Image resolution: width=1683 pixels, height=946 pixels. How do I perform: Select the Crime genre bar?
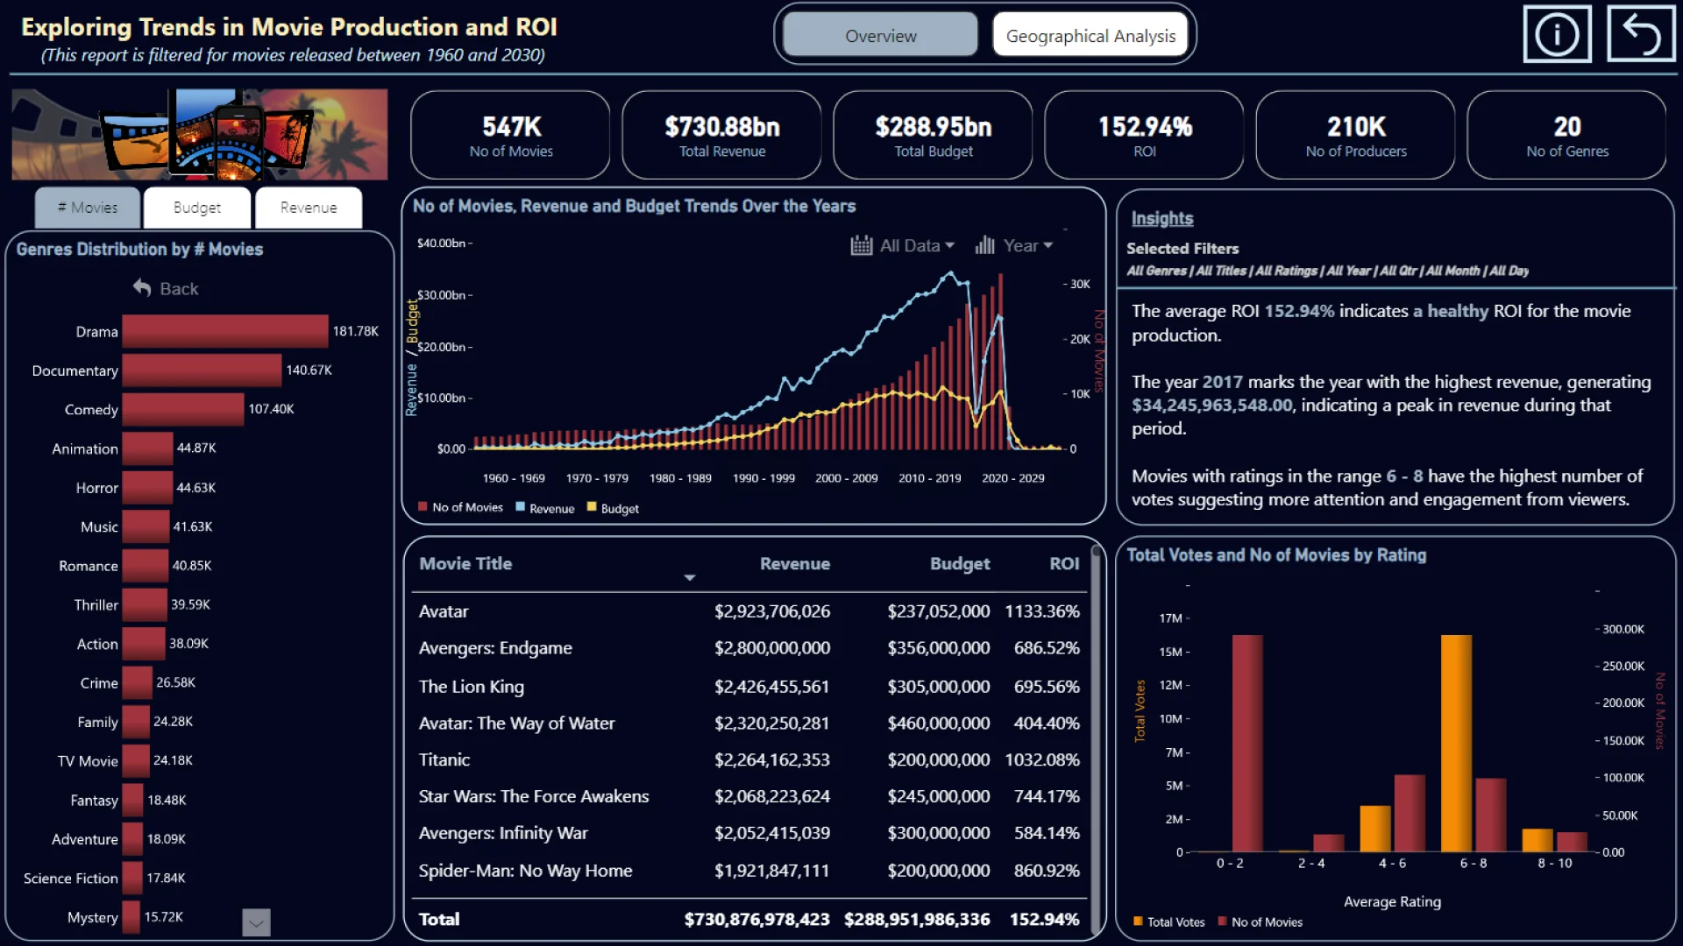[138, 682]
